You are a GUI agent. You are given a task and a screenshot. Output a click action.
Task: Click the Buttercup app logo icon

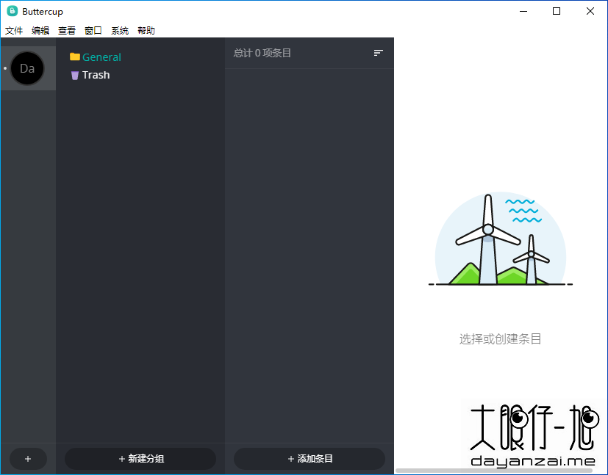click(12, 11)
